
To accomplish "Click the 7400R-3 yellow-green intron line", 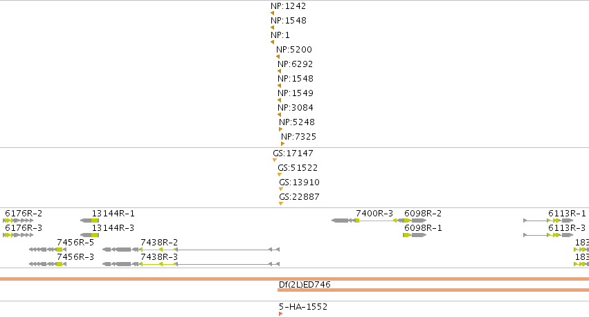I will [376, 221].
